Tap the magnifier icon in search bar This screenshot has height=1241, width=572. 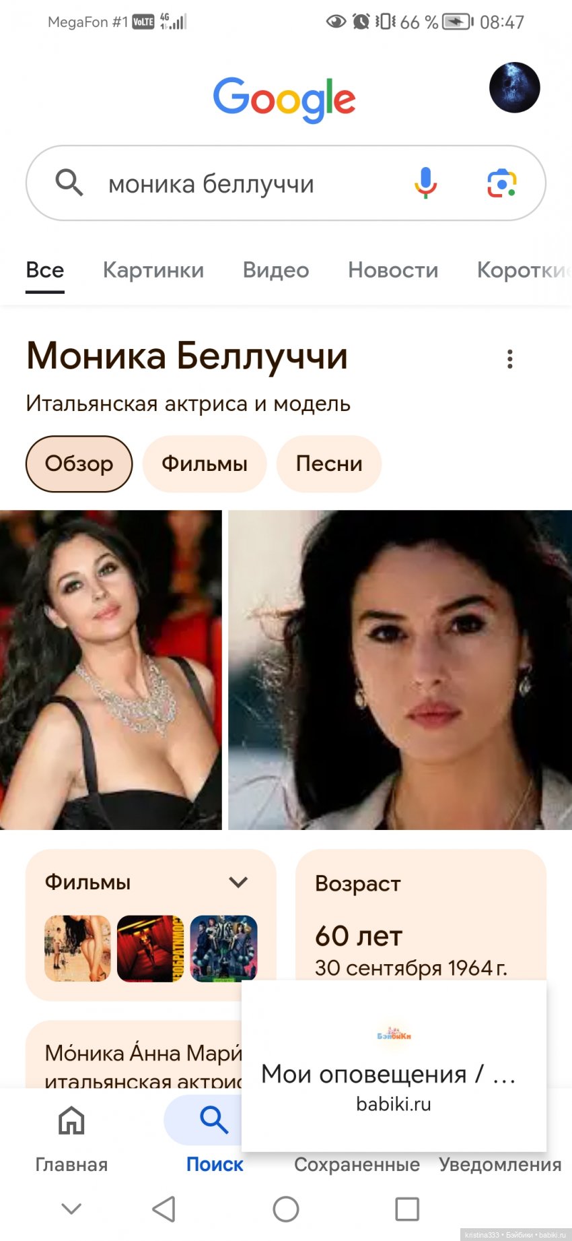69,183
